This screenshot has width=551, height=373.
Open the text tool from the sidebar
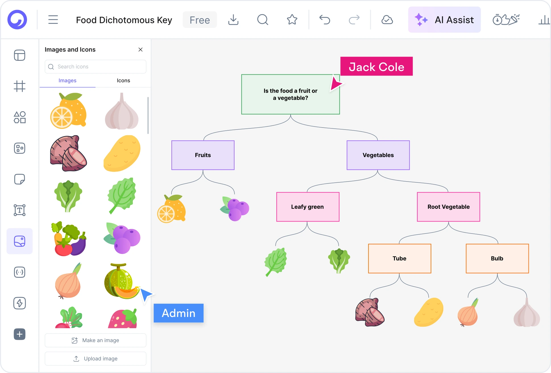click(19, 210)
